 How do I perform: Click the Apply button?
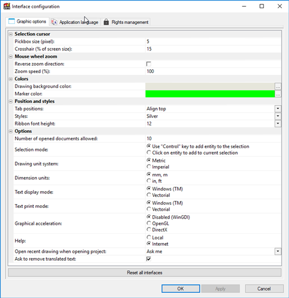coord(220,289)
